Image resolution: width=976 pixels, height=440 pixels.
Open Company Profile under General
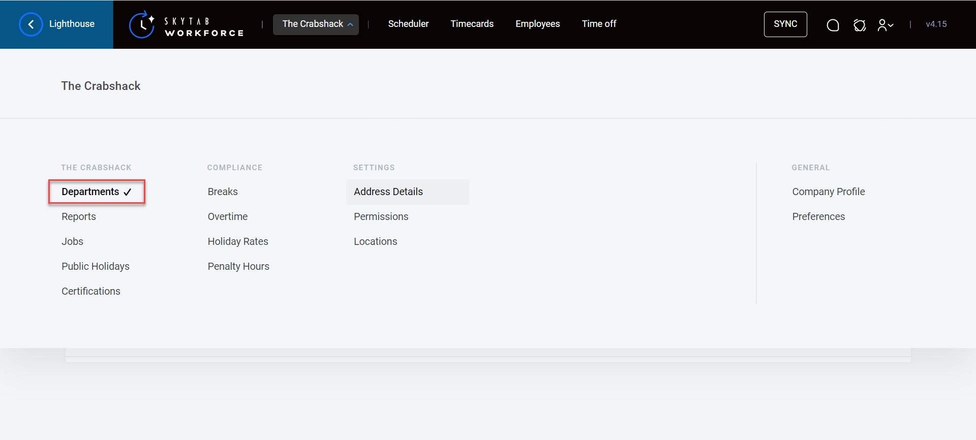[x=828, y=192]
